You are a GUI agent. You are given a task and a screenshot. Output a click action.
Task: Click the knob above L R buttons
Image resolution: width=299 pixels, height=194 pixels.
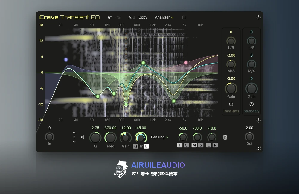[x=212, y=137]
